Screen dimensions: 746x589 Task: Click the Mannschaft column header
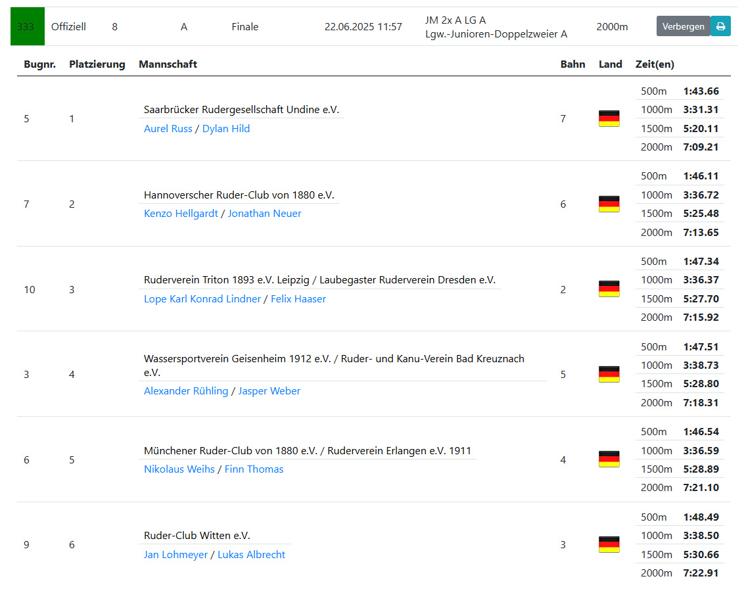(168, 64)
